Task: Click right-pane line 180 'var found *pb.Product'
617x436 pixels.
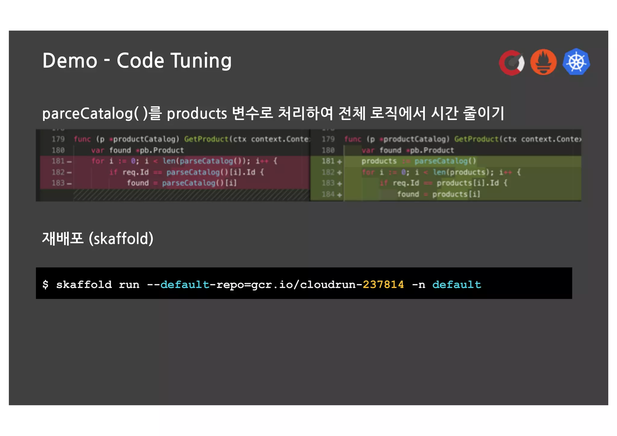Action: (446, 150)
